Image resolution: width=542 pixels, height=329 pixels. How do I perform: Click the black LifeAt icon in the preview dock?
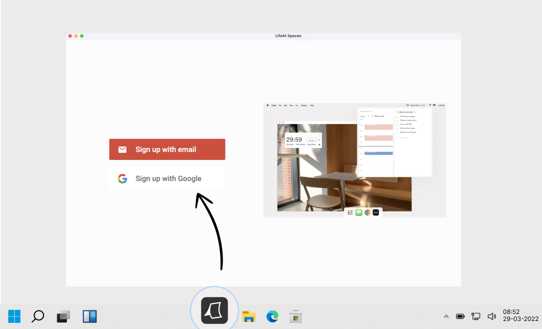coord(376,212)
